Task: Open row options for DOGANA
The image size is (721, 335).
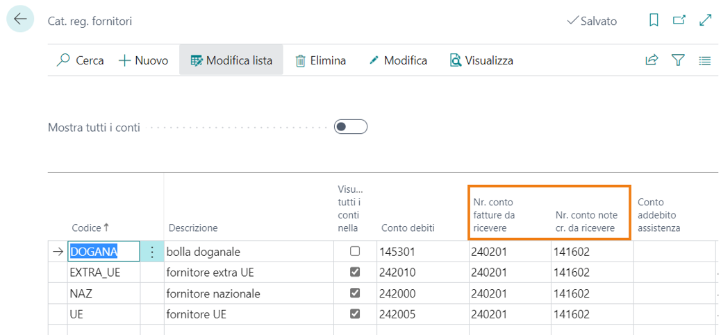Action: 152,252
